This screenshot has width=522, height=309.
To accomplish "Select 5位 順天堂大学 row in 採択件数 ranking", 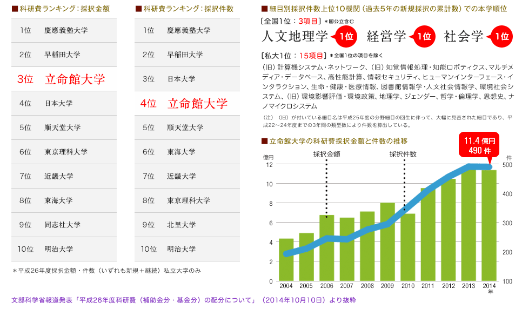I will (x=187, y=127).
